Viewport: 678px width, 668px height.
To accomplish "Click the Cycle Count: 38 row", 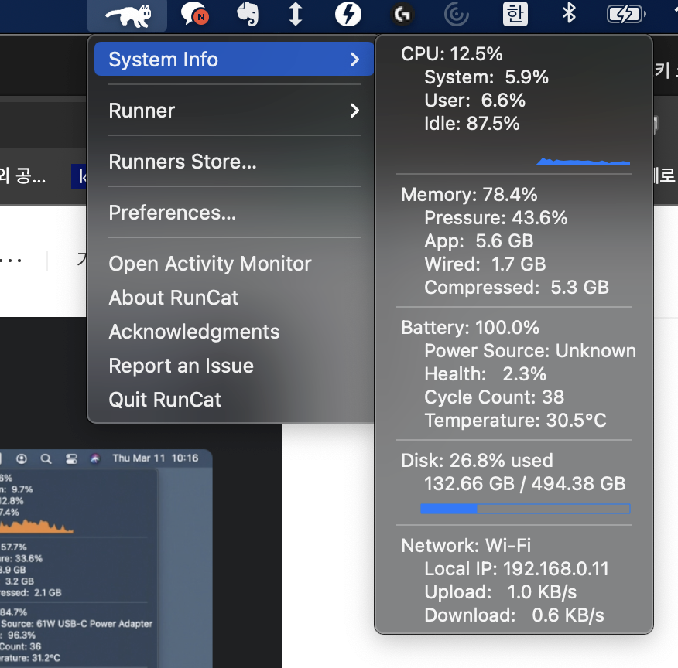I will click(x=494, y=397).
